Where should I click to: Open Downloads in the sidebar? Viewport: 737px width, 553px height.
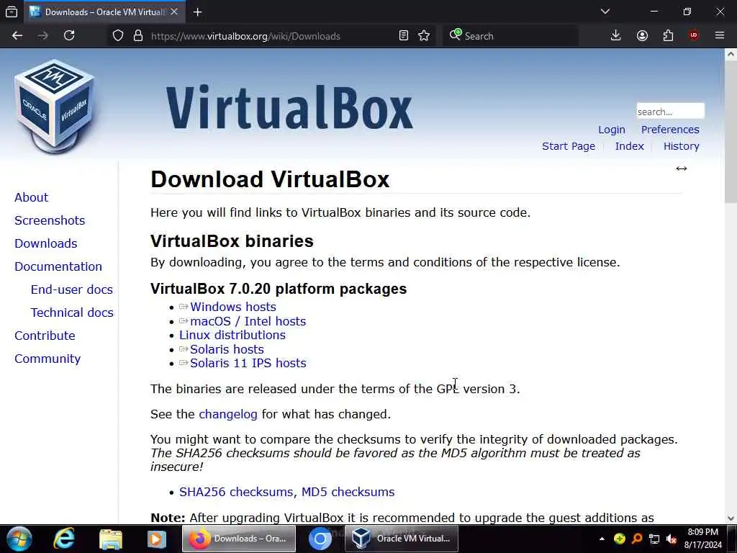point(45,243)
